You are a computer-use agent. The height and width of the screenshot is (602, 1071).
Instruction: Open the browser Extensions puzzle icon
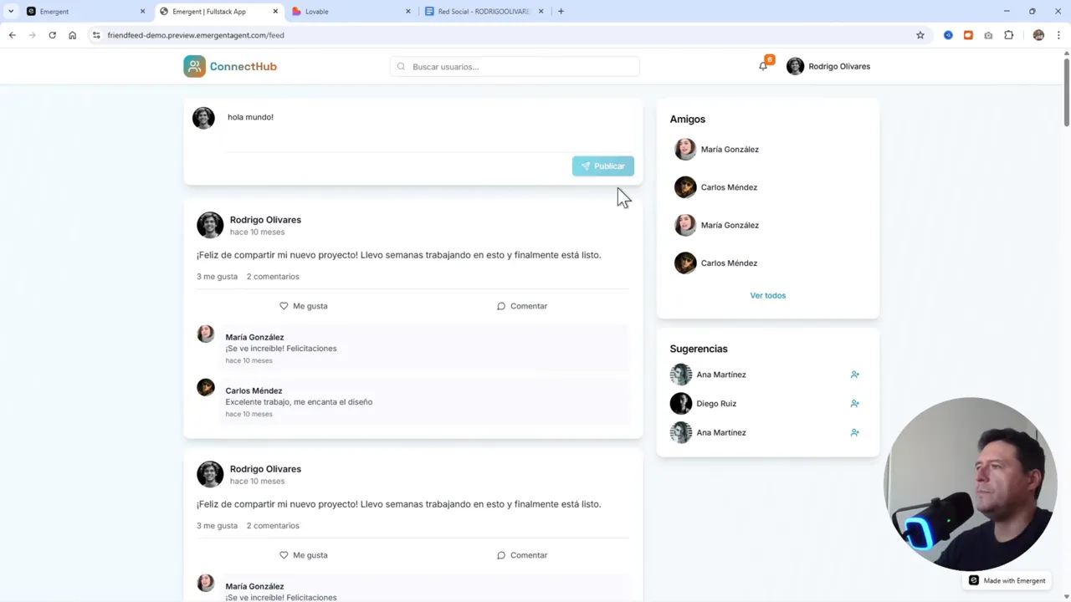coord(1008,35)
